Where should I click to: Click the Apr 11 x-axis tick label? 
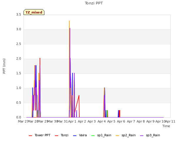point(170,121)
